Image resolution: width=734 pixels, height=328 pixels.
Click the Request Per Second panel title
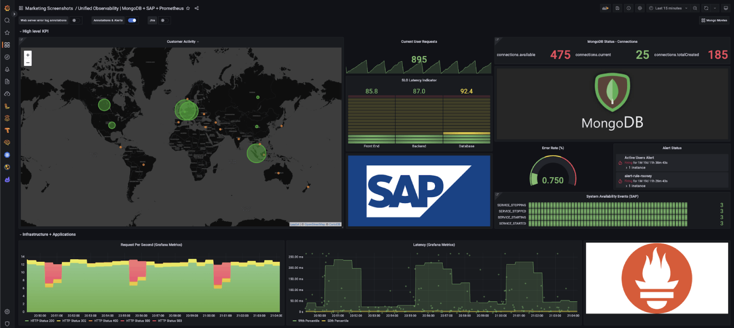pyautogui.click(x=151, y=245)
